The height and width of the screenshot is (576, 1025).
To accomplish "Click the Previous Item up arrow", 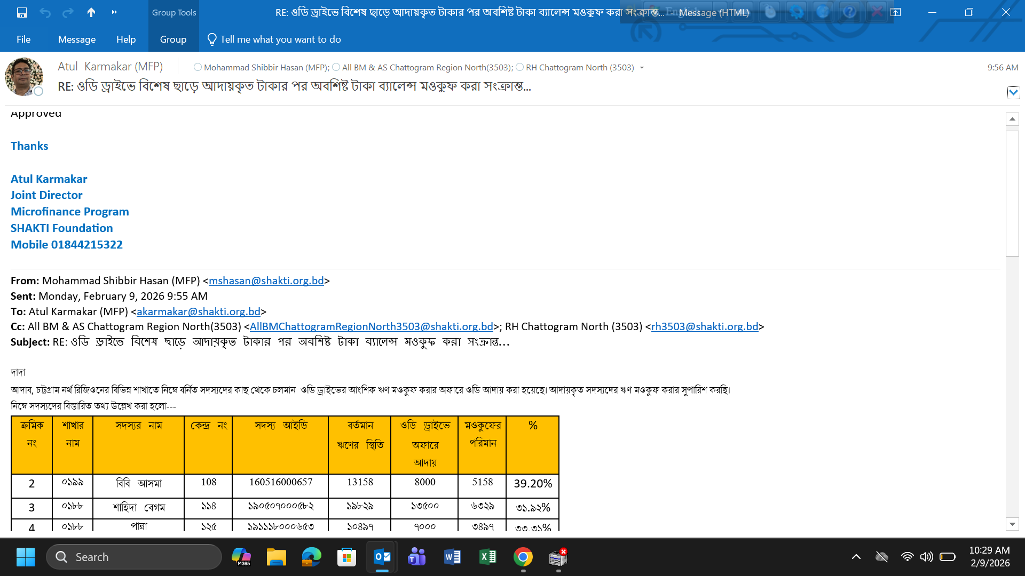I will [91, 12].
